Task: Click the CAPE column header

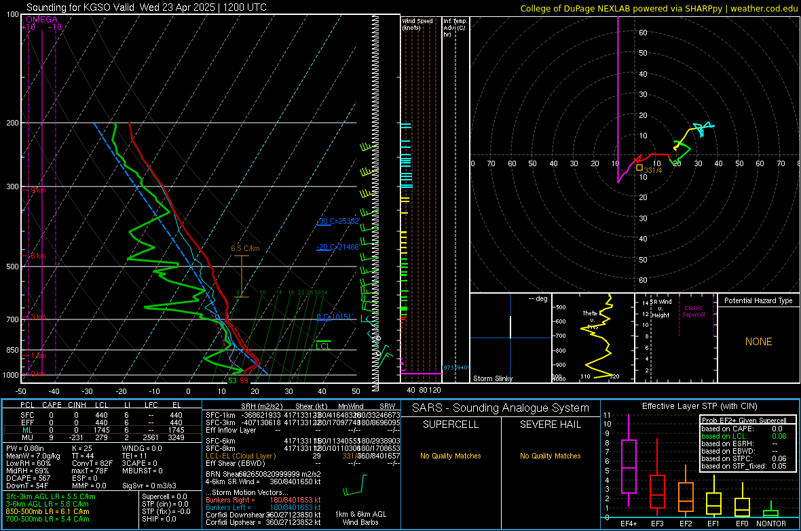Action: pos(52,405)
